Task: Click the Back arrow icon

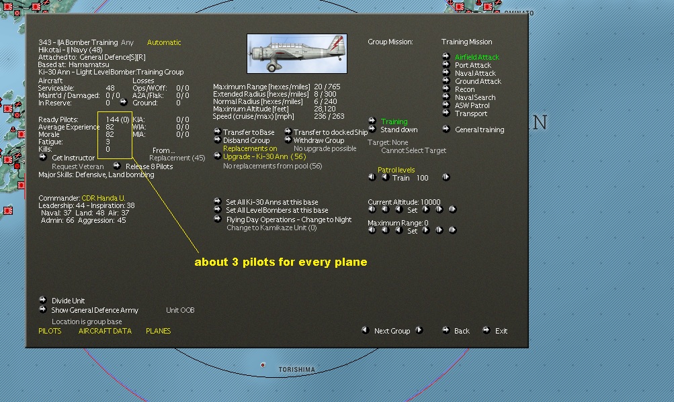Action: (446, 330)
